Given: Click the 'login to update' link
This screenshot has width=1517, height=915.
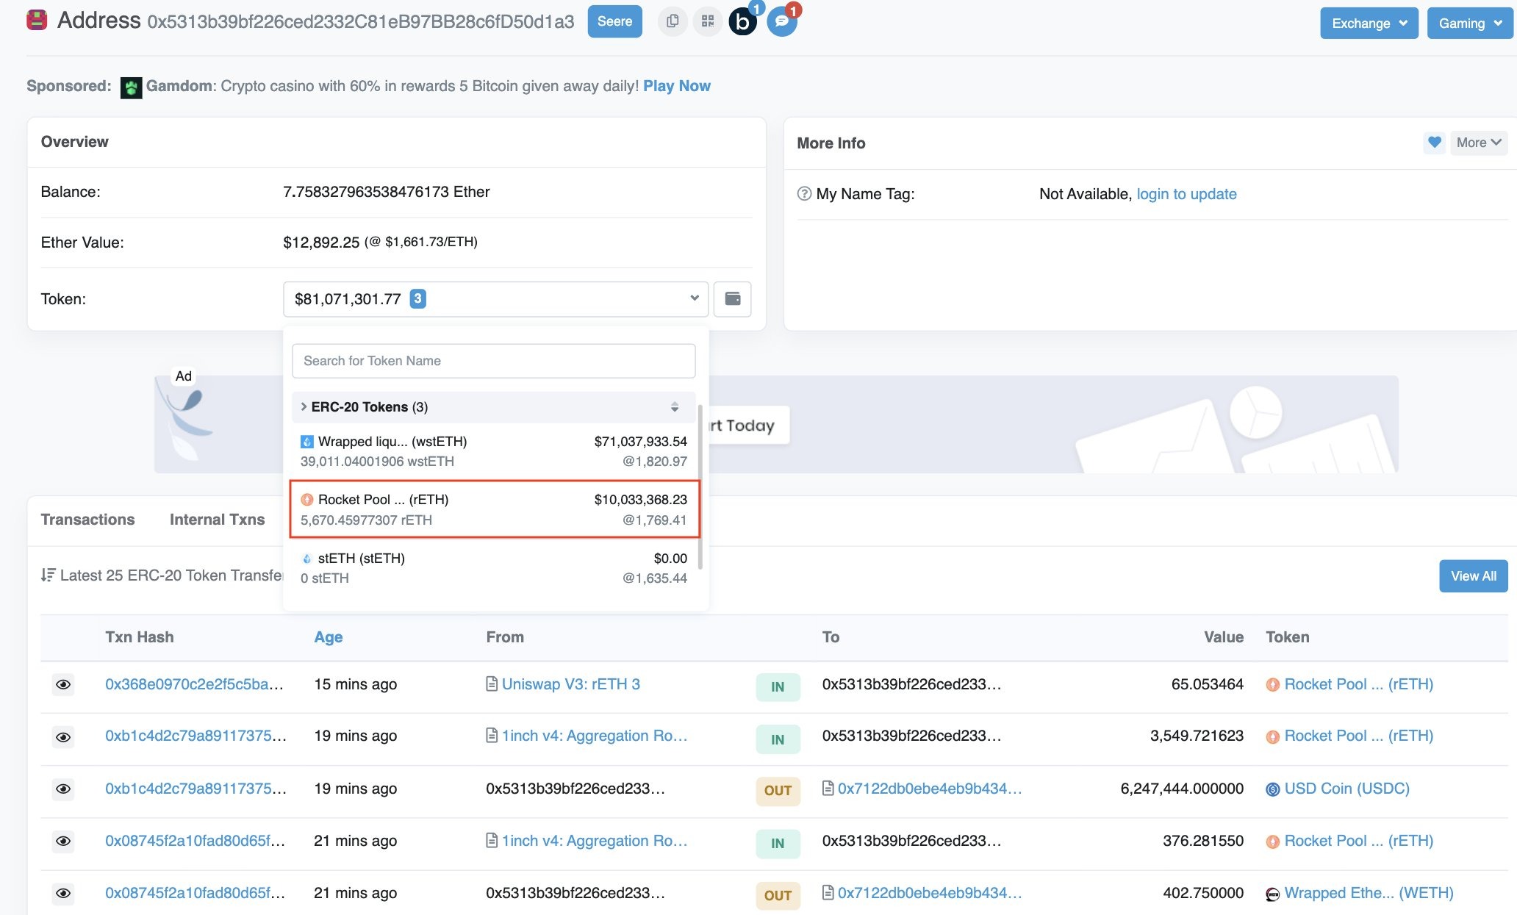Looking at the screenshot, I should 1186,194.
